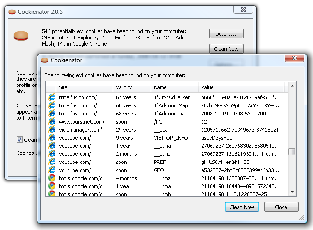Click the value 12 in the burstnet row
313x230 pixels.
(204, 122)
